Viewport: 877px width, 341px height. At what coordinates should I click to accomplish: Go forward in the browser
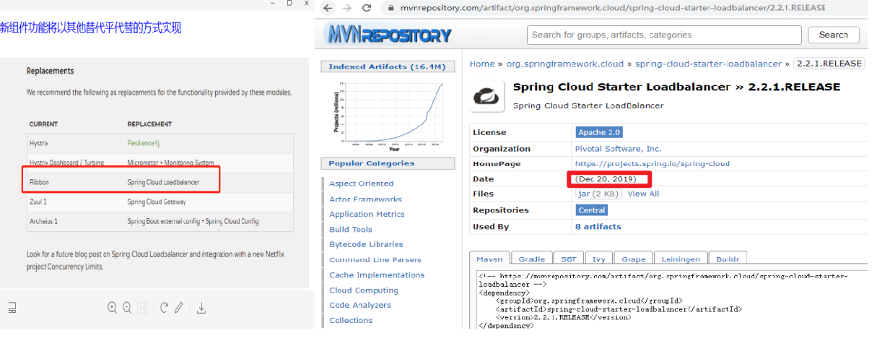[x=347, y=8]
